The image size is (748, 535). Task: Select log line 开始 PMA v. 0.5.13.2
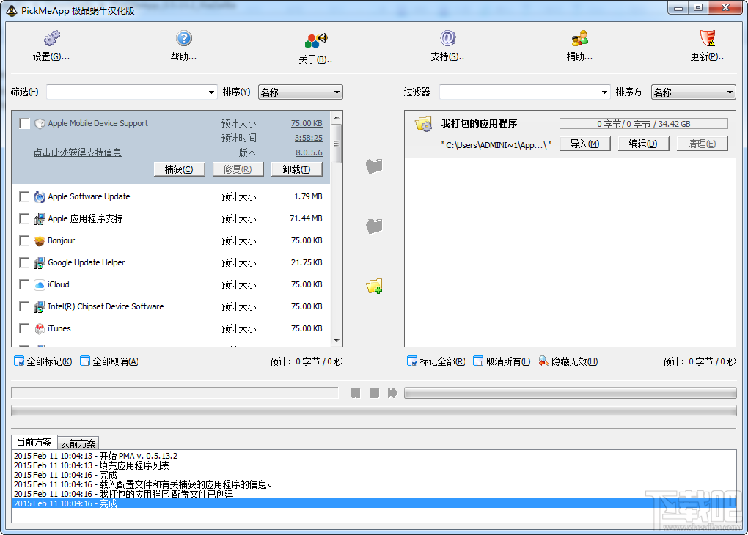95,456
